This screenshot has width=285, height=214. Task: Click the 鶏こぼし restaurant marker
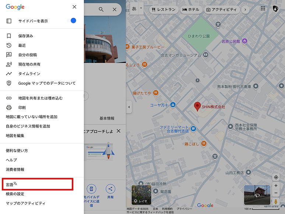click(204, 144)
